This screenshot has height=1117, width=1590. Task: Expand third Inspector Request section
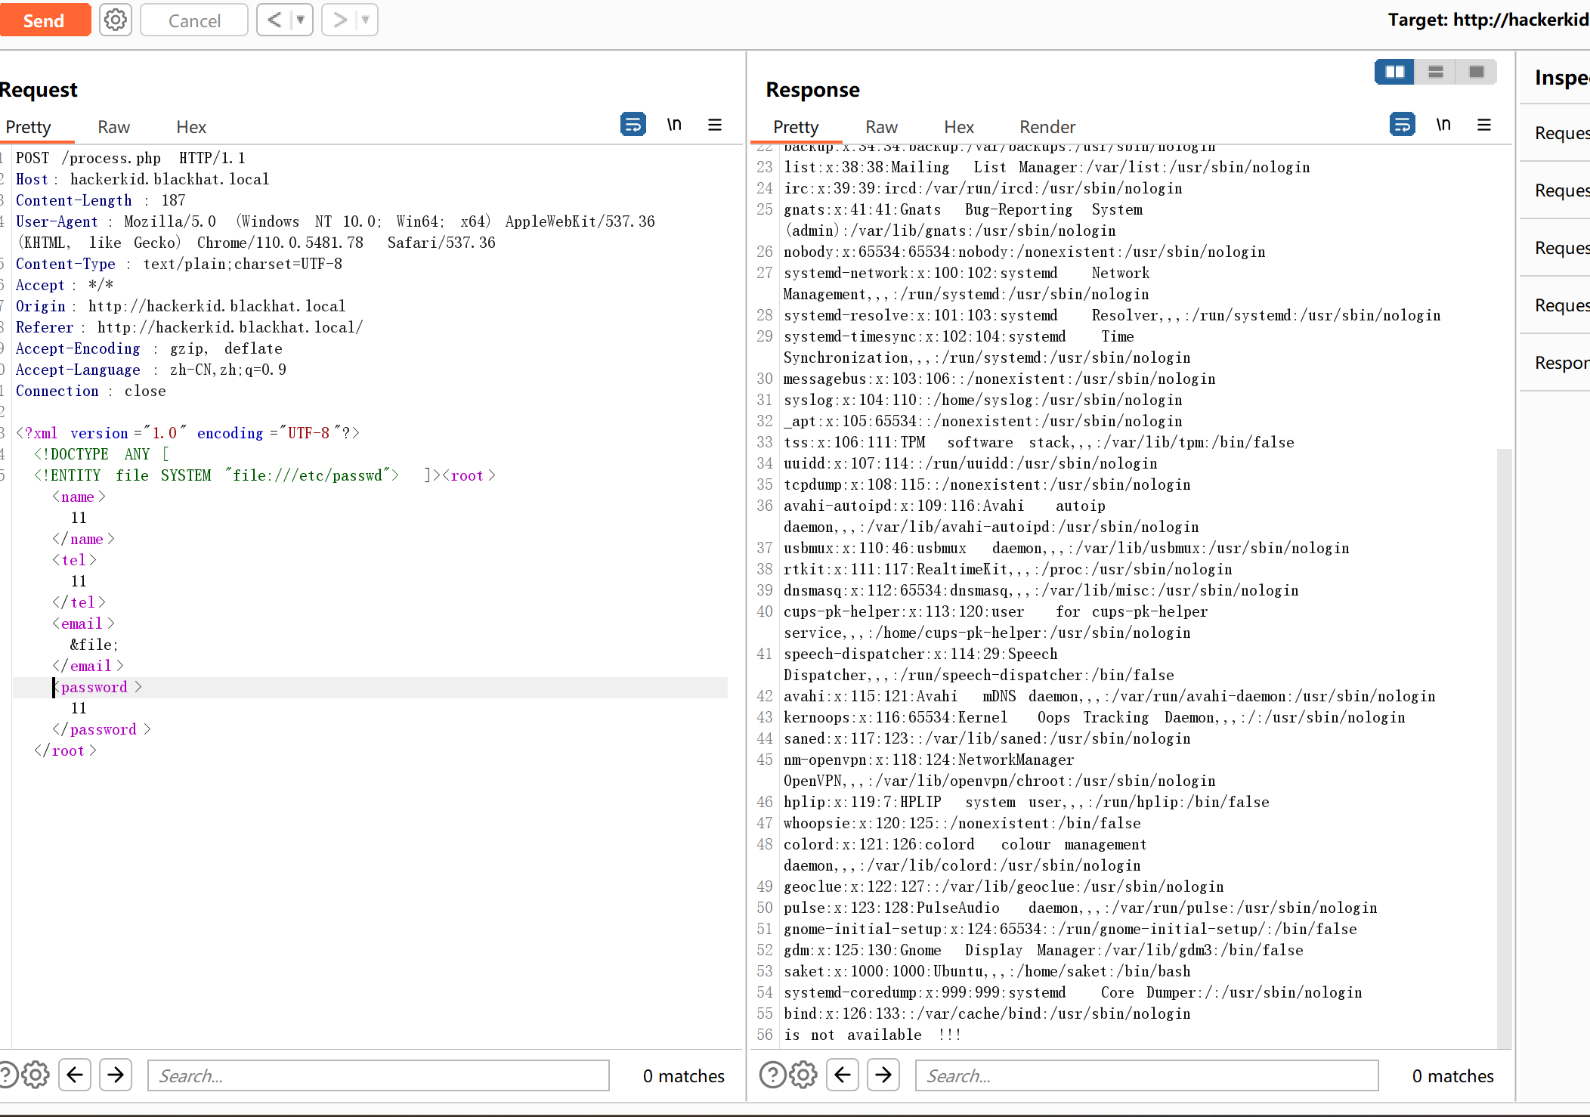point(1561,248)
